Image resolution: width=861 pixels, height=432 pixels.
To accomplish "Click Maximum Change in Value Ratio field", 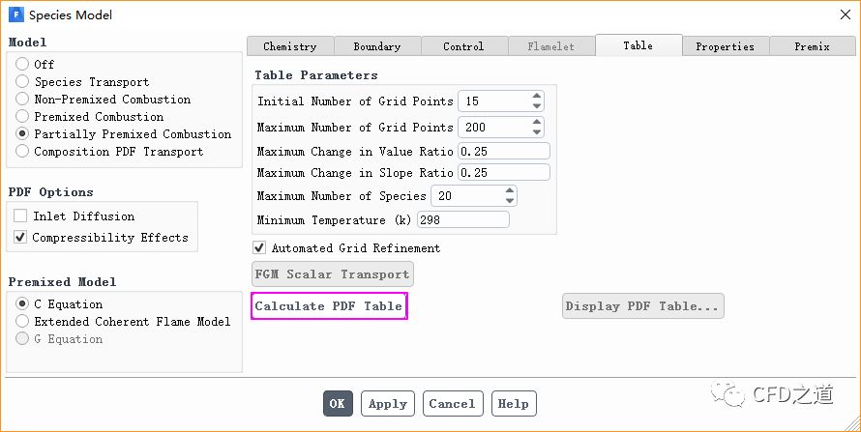I will [503, 151].
